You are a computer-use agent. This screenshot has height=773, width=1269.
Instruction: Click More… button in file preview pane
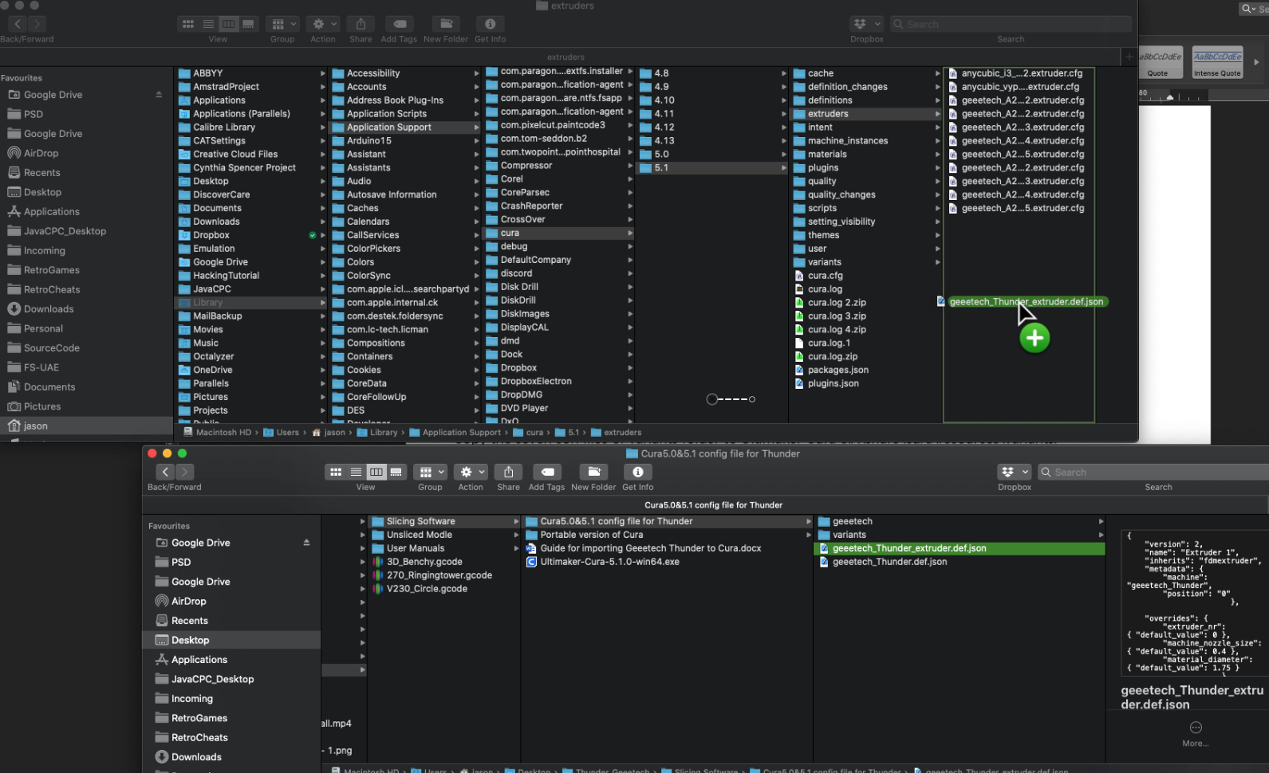pos(1195,733)
